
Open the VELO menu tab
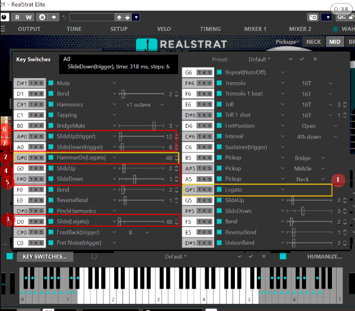click(x=164, y=29)
